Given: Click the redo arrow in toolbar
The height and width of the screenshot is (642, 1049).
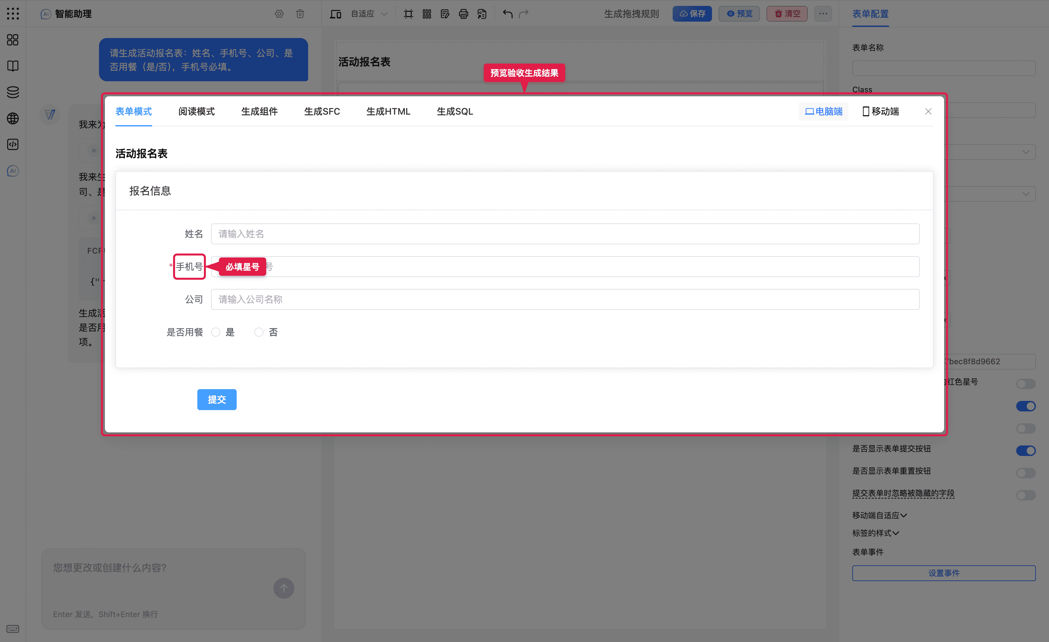Looking at the screenshot, I should click(524, 14).
